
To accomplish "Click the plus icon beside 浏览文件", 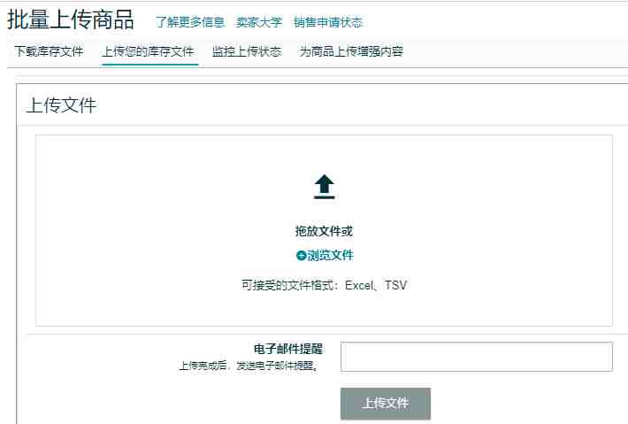I will [301, 255].
